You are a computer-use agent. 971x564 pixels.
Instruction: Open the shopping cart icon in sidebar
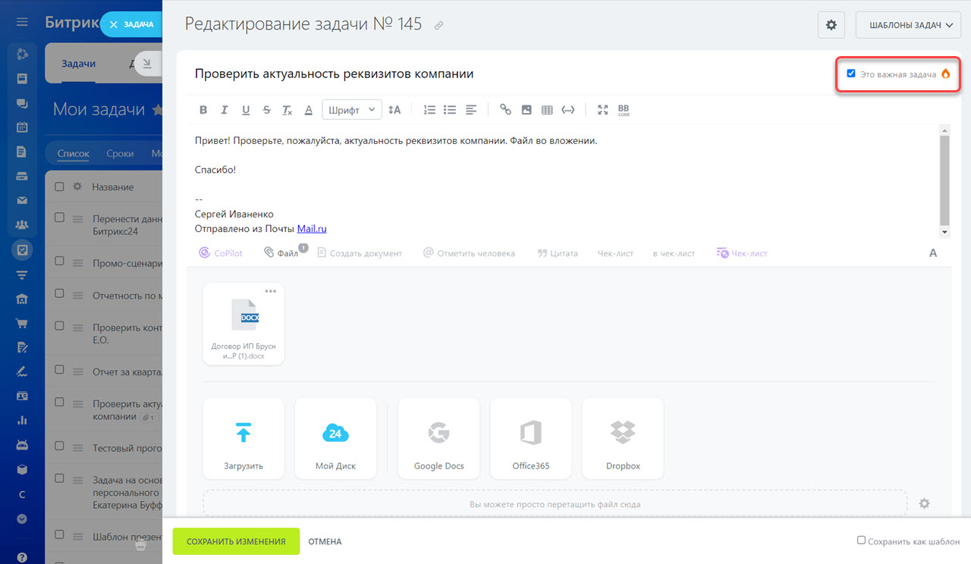click(22, 323)
